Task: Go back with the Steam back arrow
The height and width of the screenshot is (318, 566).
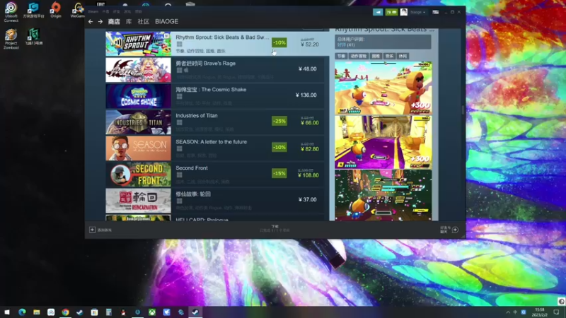Action: point(91,22)
